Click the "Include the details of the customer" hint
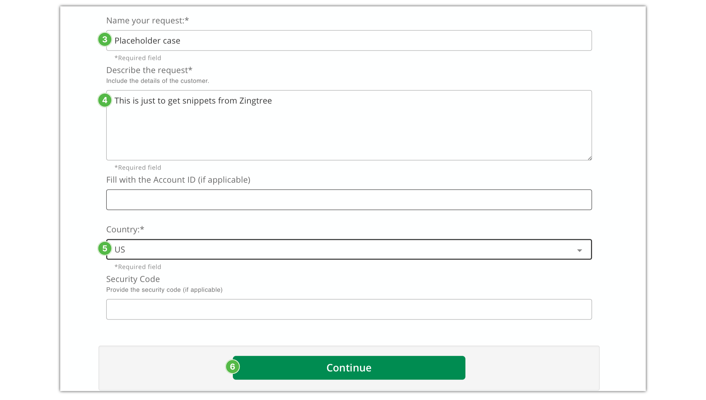Screen dimensions: 706x400 click(157, 81)
